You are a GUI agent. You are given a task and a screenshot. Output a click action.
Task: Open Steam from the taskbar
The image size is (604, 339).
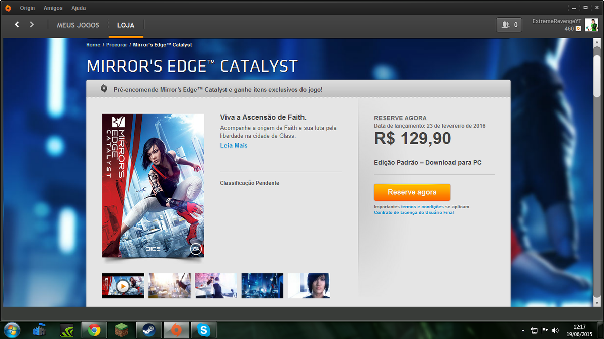(149, 330)
